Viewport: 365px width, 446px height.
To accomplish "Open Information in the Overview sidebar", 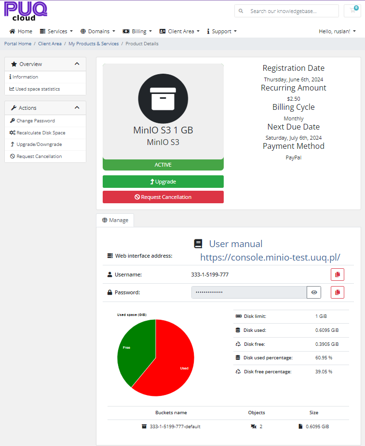I will point(45,77).
